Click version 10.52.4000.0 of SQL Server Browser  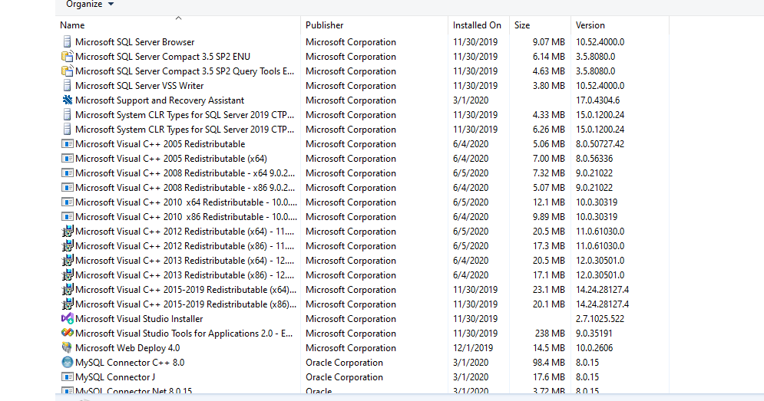pyautogui.click(x=600, y=42)
